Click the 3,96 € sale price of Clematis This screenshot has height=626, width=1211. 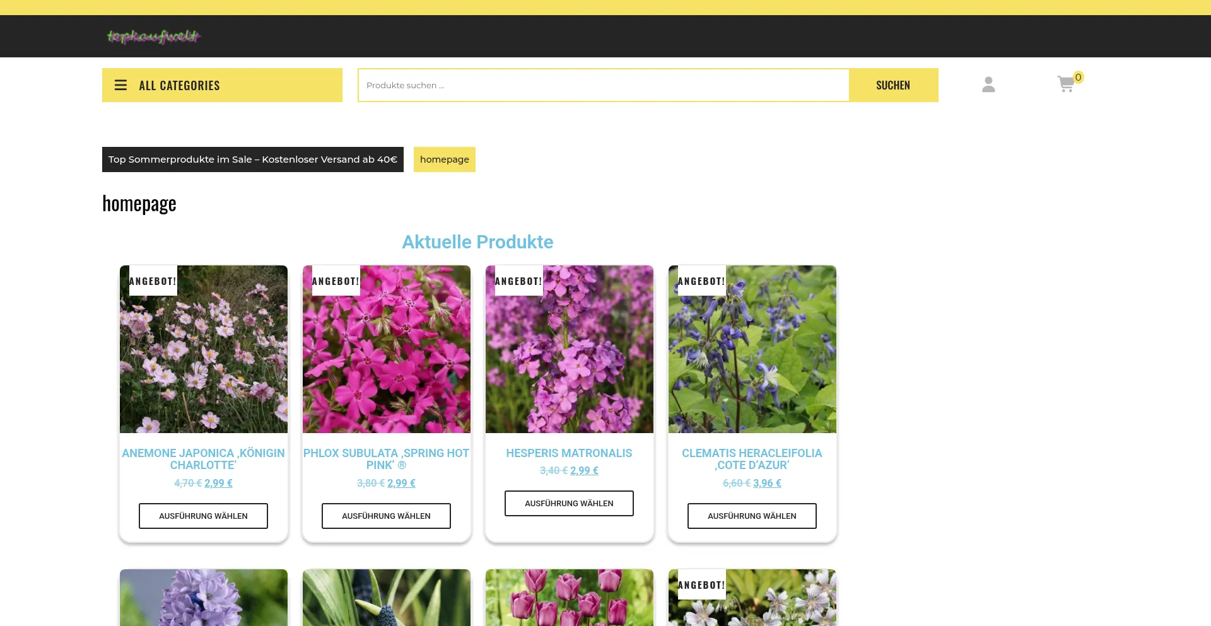tap(767, 484)
